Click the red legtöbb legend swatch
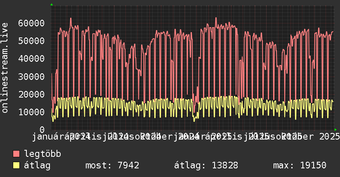Image resolution: width=340 pixels, height=177 pixels. click(x=17, y=154)
